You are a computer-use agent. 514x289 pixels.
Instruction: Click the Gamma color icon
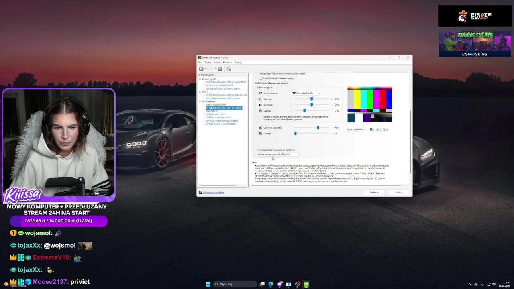point(260,110)
